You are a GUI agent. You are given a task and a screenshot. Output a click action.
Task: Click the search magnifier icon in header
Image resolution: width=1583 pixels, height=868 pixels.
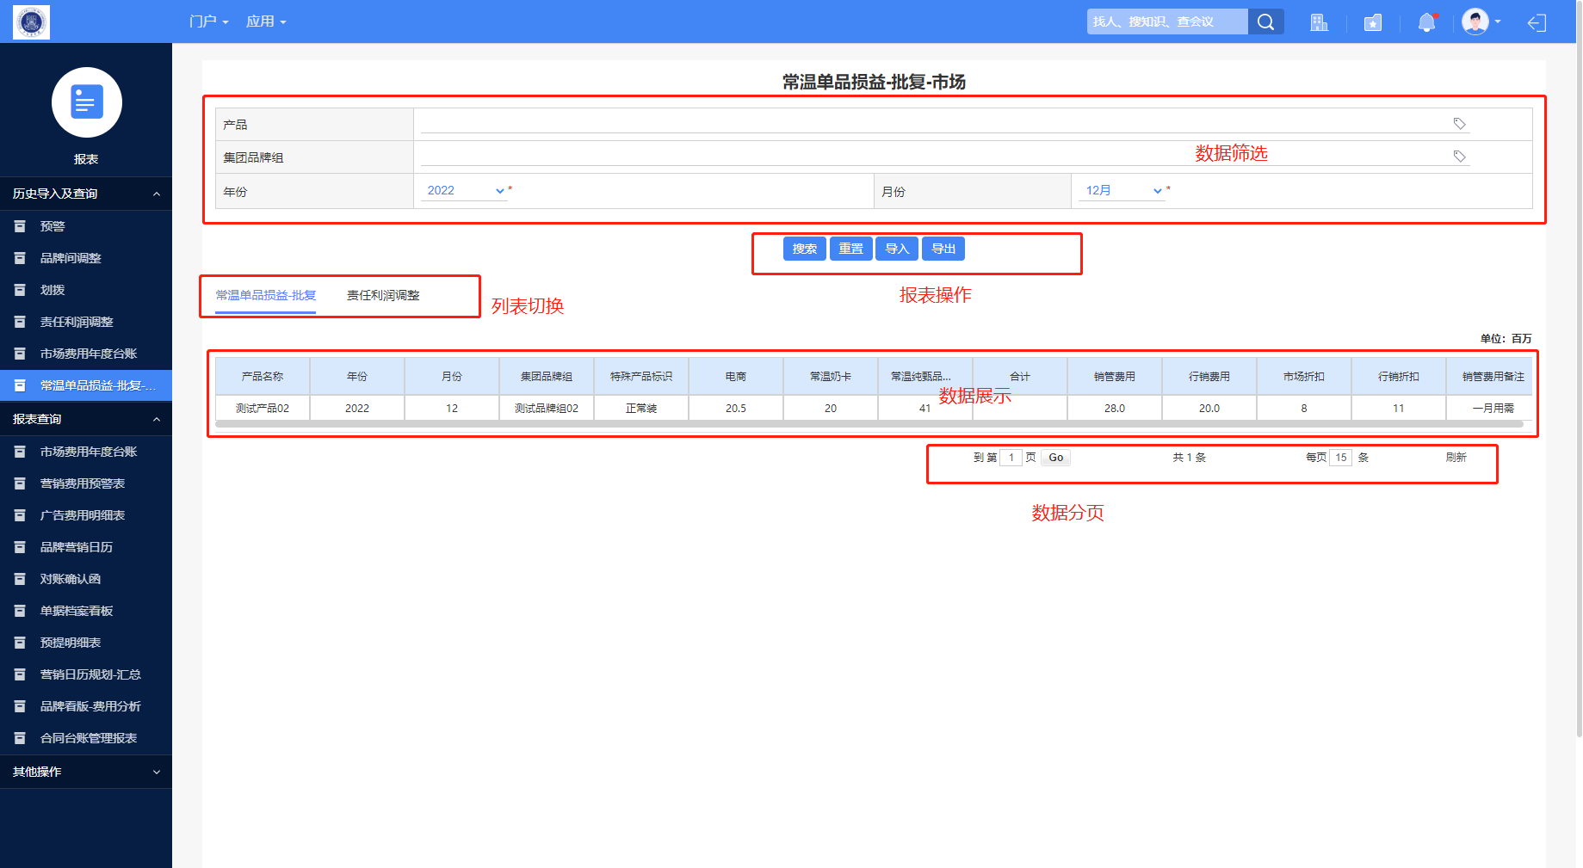[1265, 22]
